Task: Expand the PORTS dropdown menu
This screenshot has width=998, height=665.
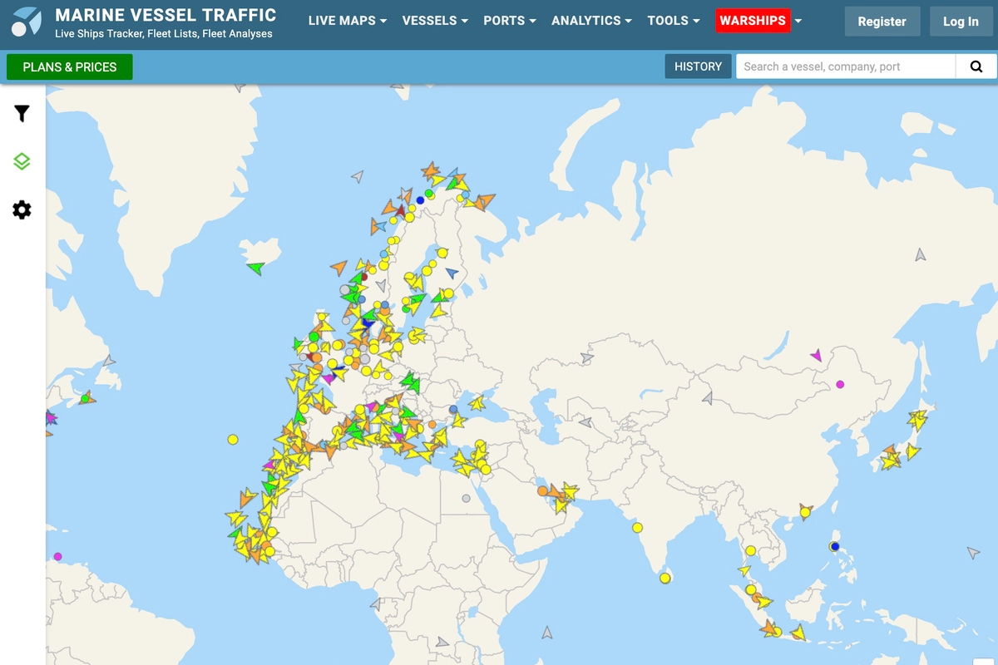Action: tap(510, 21)
